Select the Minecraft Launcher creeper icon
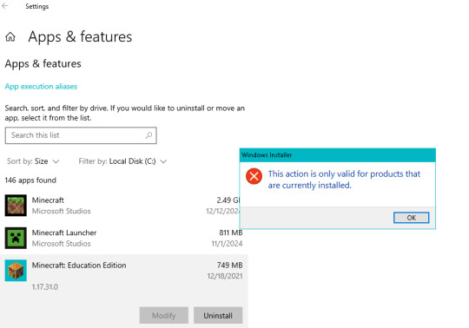Image resolution: width=469 pixels, height=328 pixels. click(x=16, y=238)
